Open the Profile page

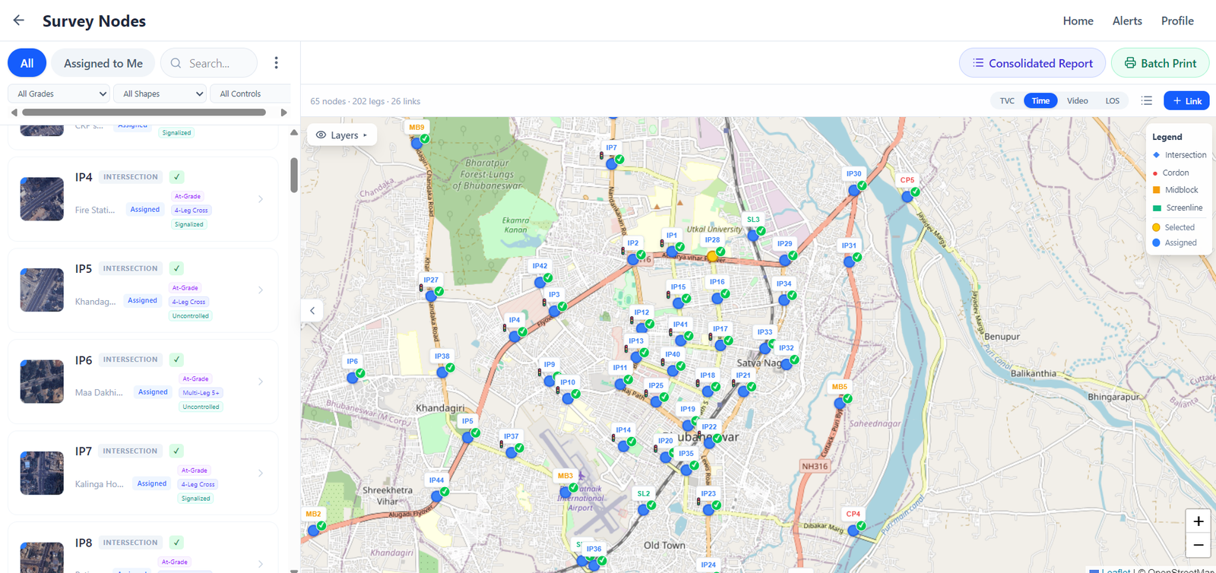click(x=1177, y=21)
